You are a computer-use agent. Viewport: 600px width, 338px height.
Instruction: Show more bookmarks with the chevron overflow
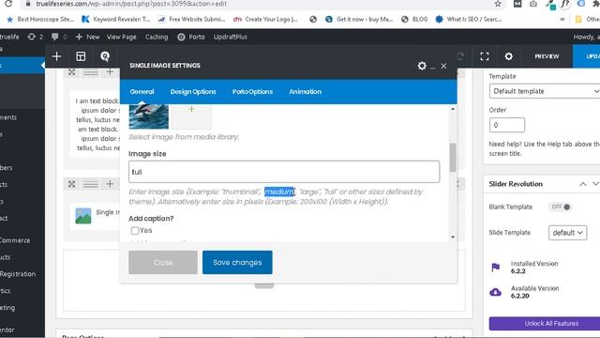pyautogui.click(x=562, y=19)
